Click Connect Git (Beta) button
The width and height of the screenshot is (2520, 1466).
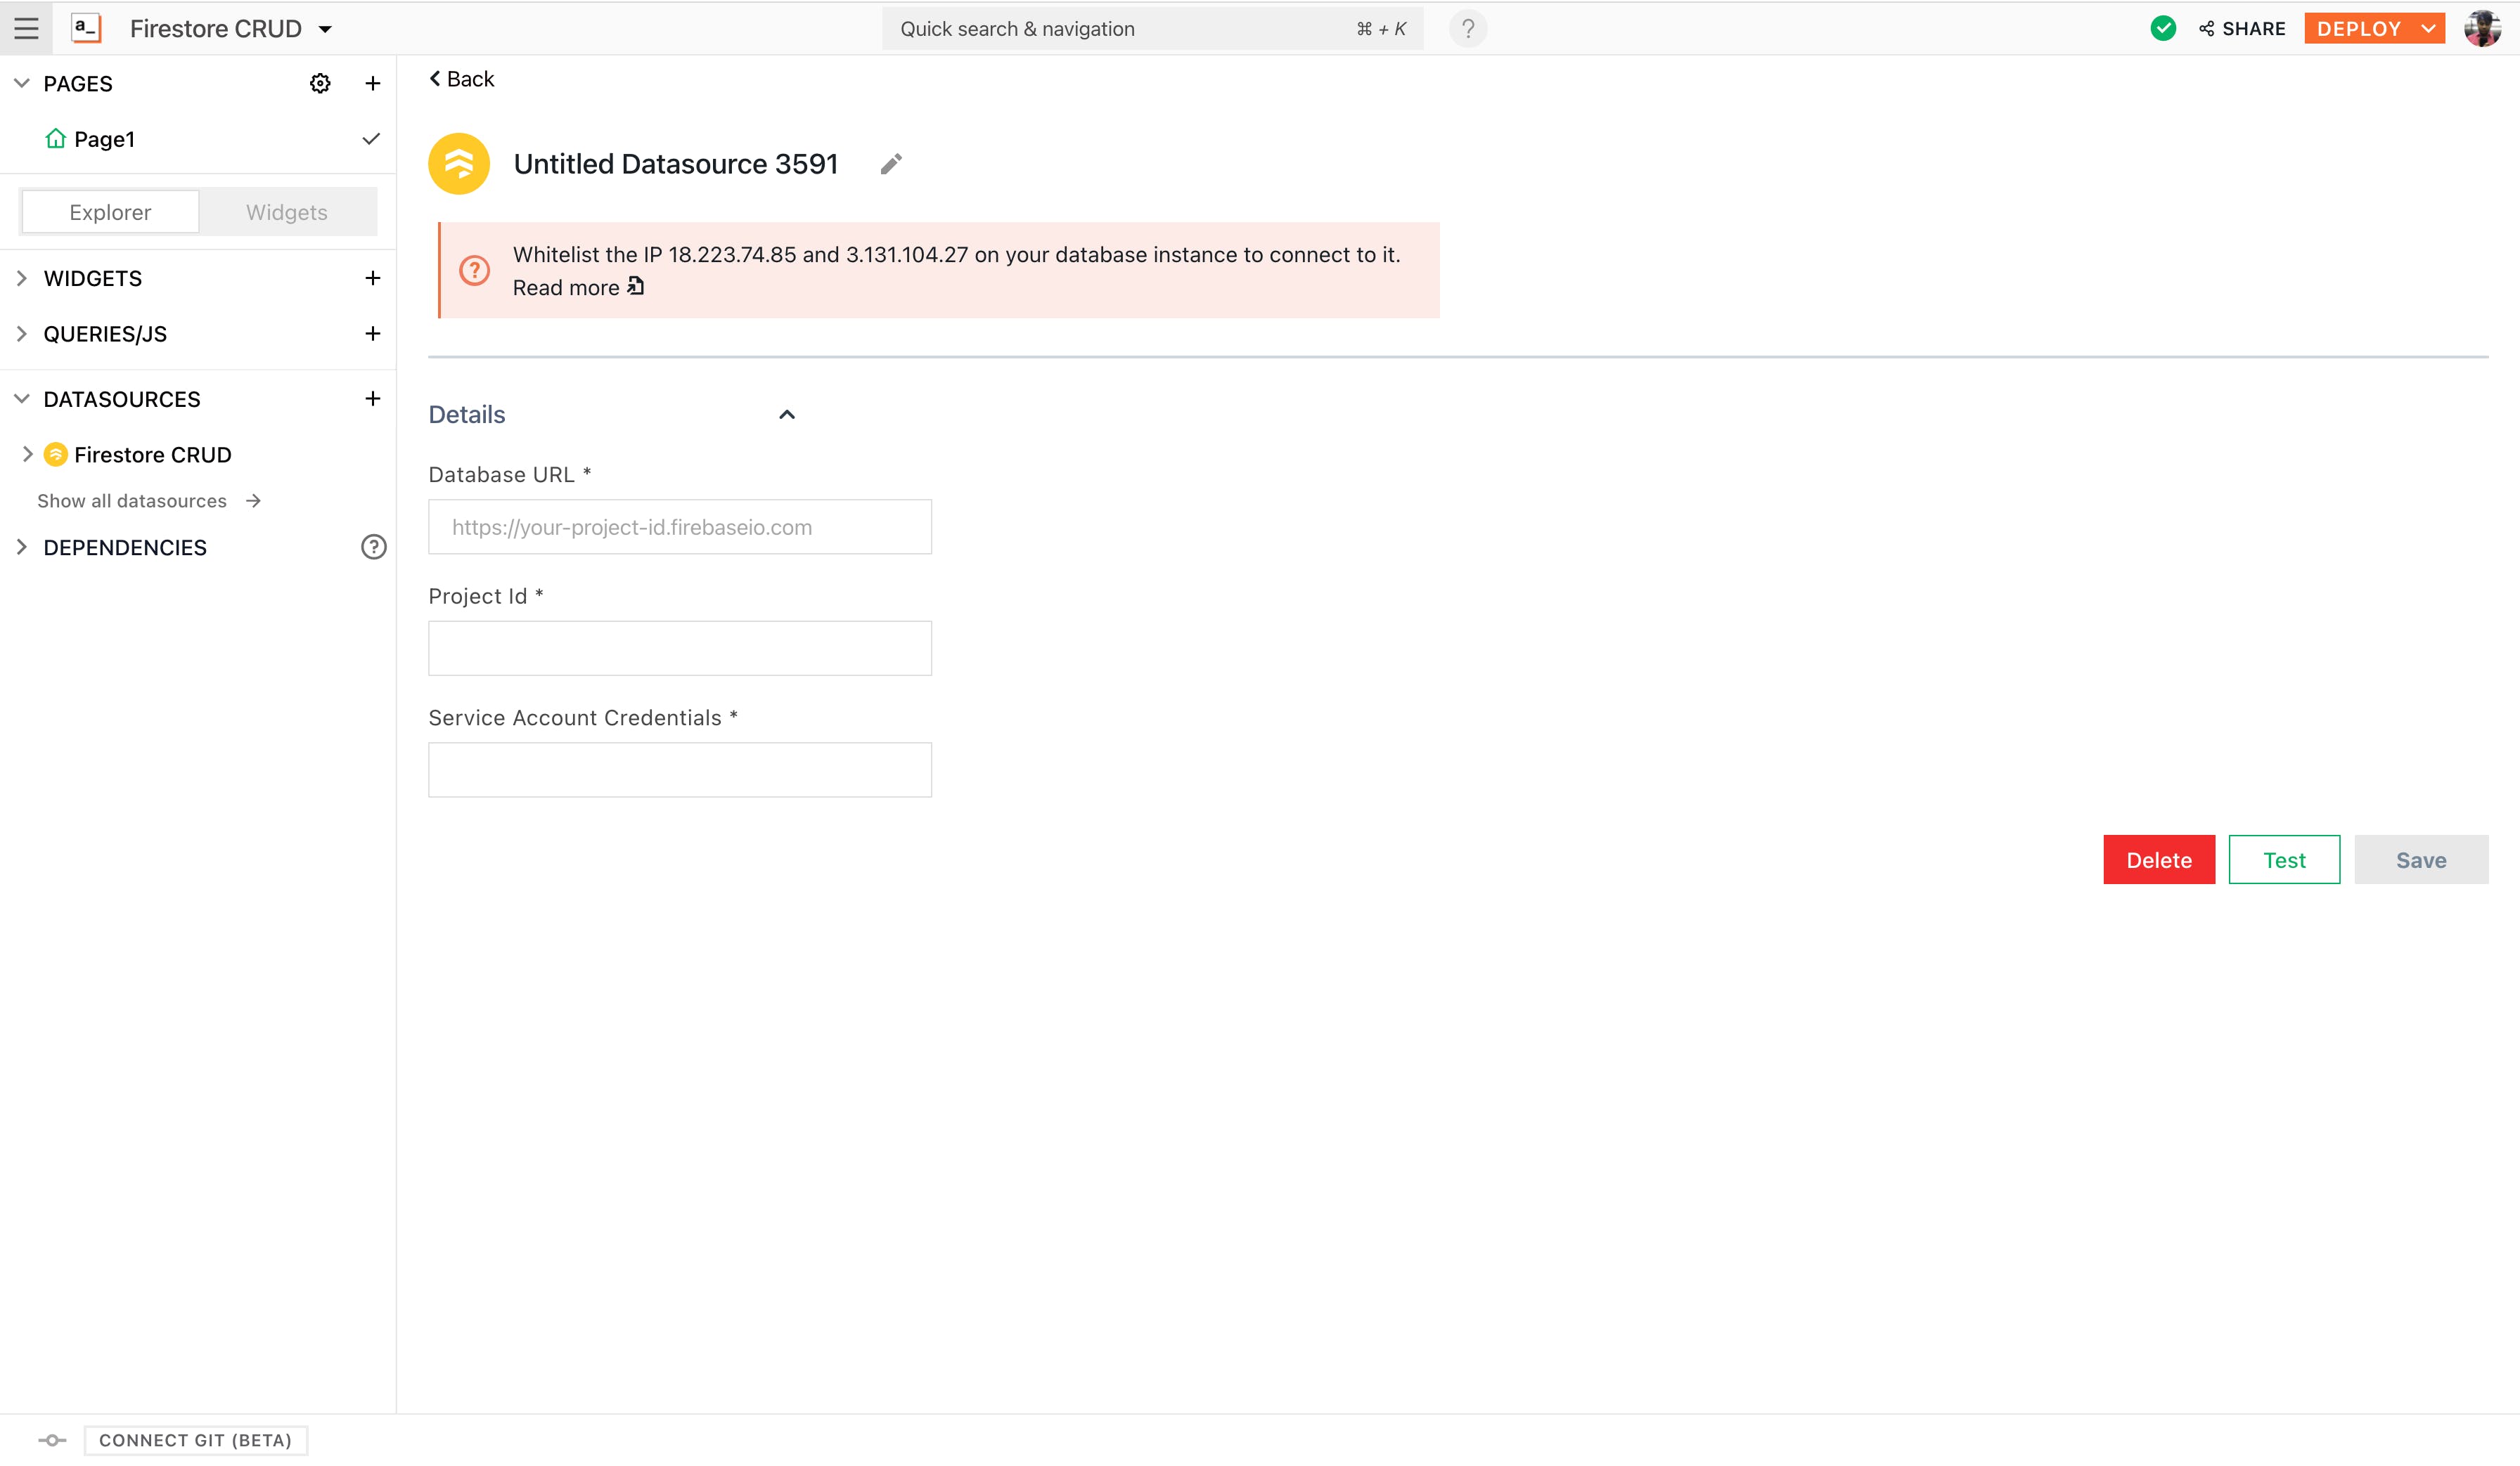[195, 1440]
